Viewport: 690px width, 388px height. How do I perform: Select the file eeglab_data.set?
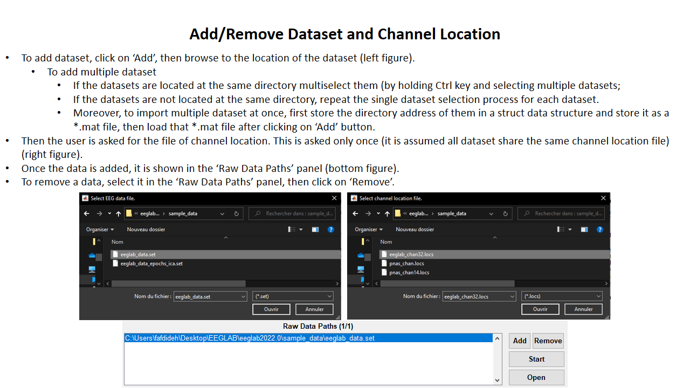[225, 254]
